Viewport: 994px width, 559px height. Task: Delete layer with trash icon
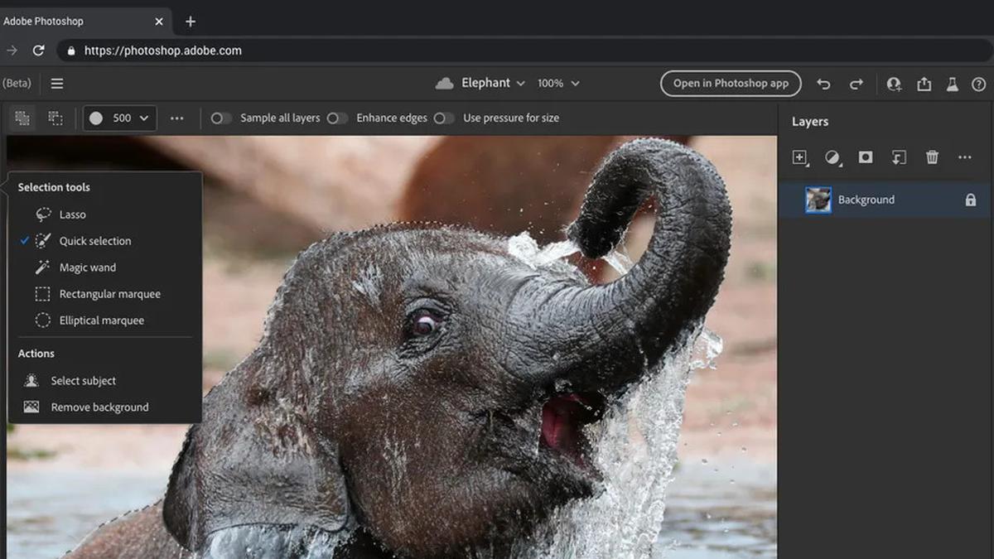coord(932,157)
